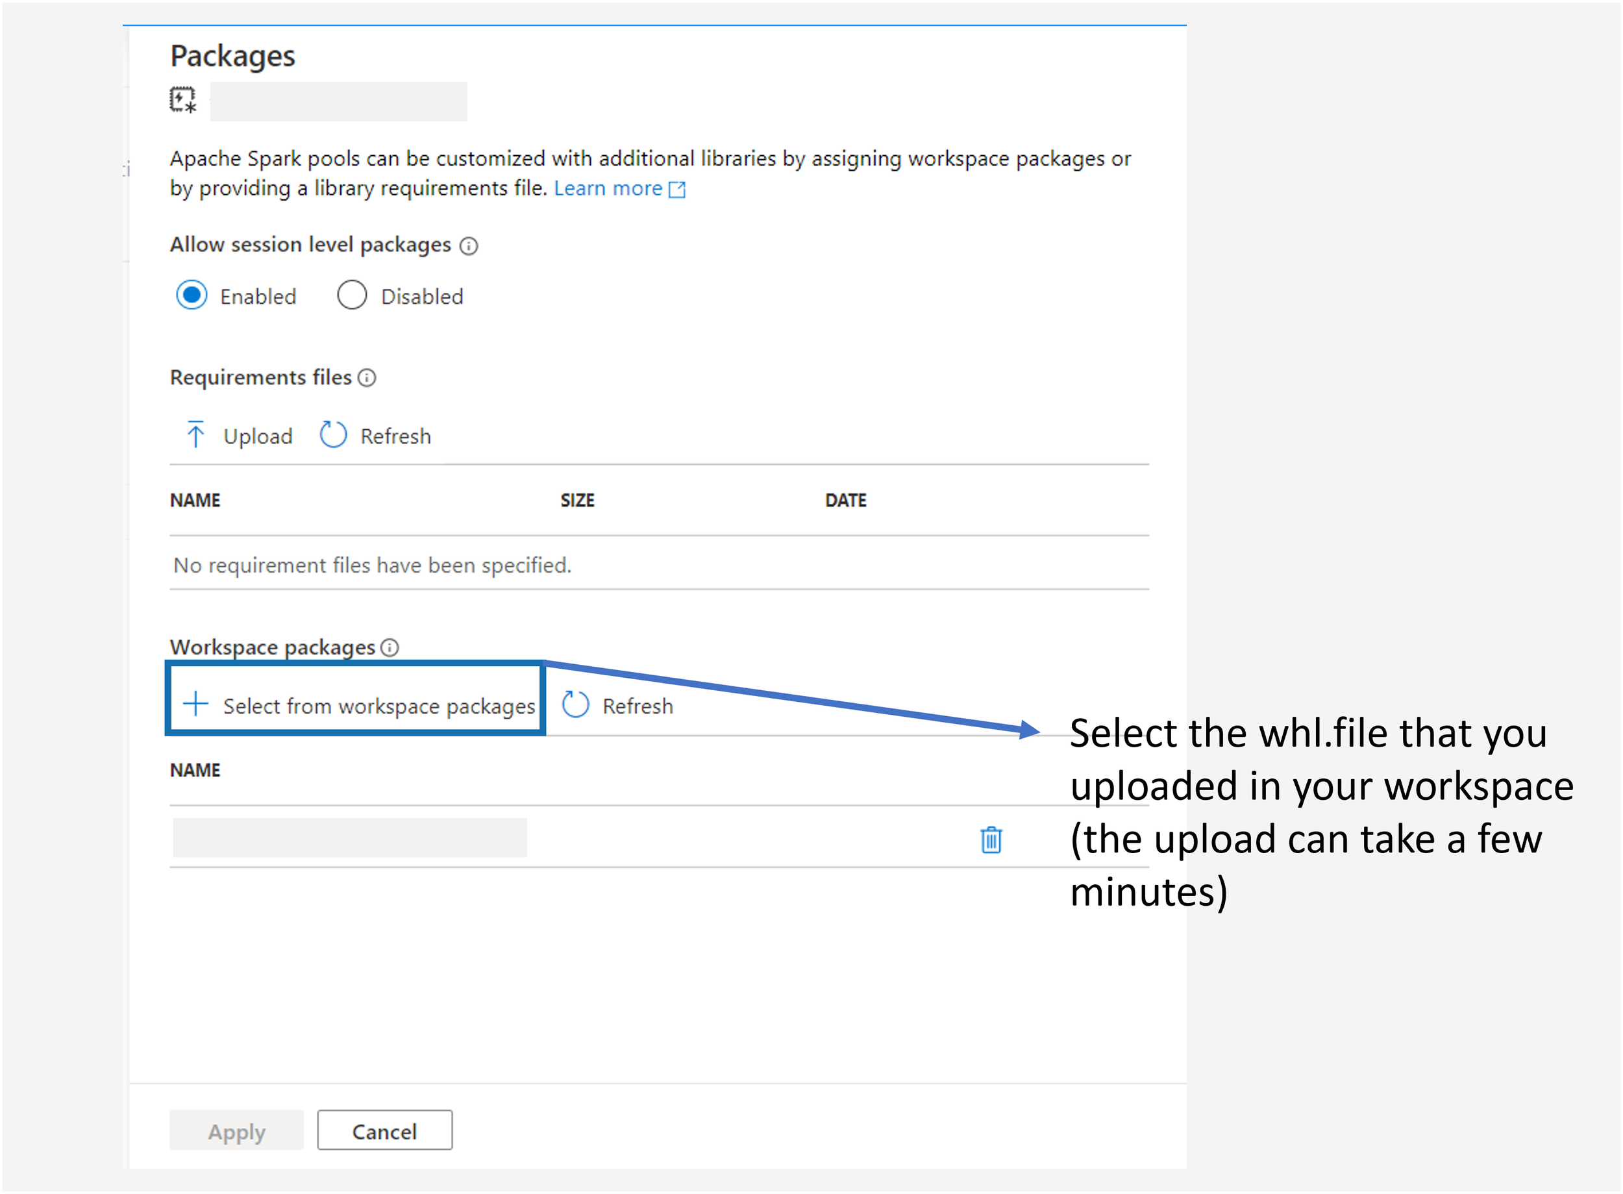Click the Refresh icon next to Upload
1623x1194 pixels.
[333, 434]
